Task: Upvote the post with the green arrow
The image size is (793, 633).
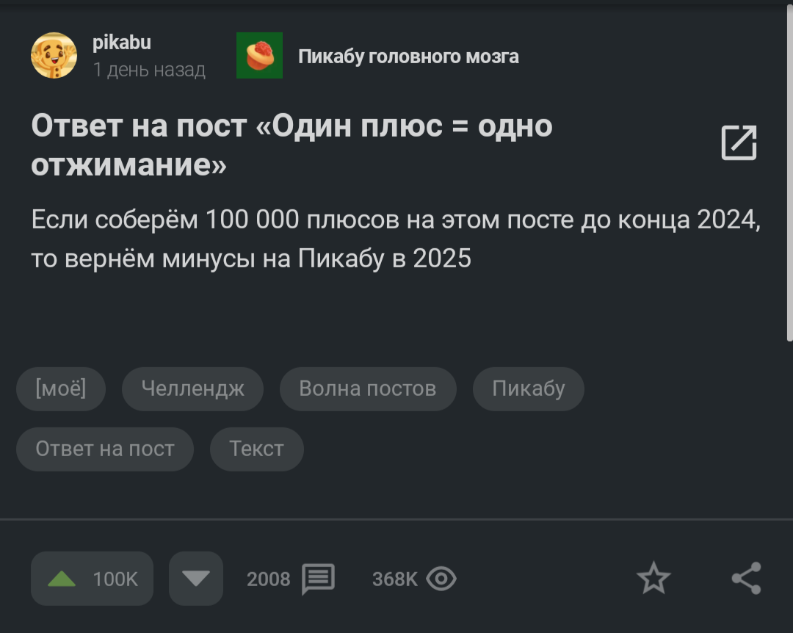Action: pyautogui.click(x=62, y=579)
